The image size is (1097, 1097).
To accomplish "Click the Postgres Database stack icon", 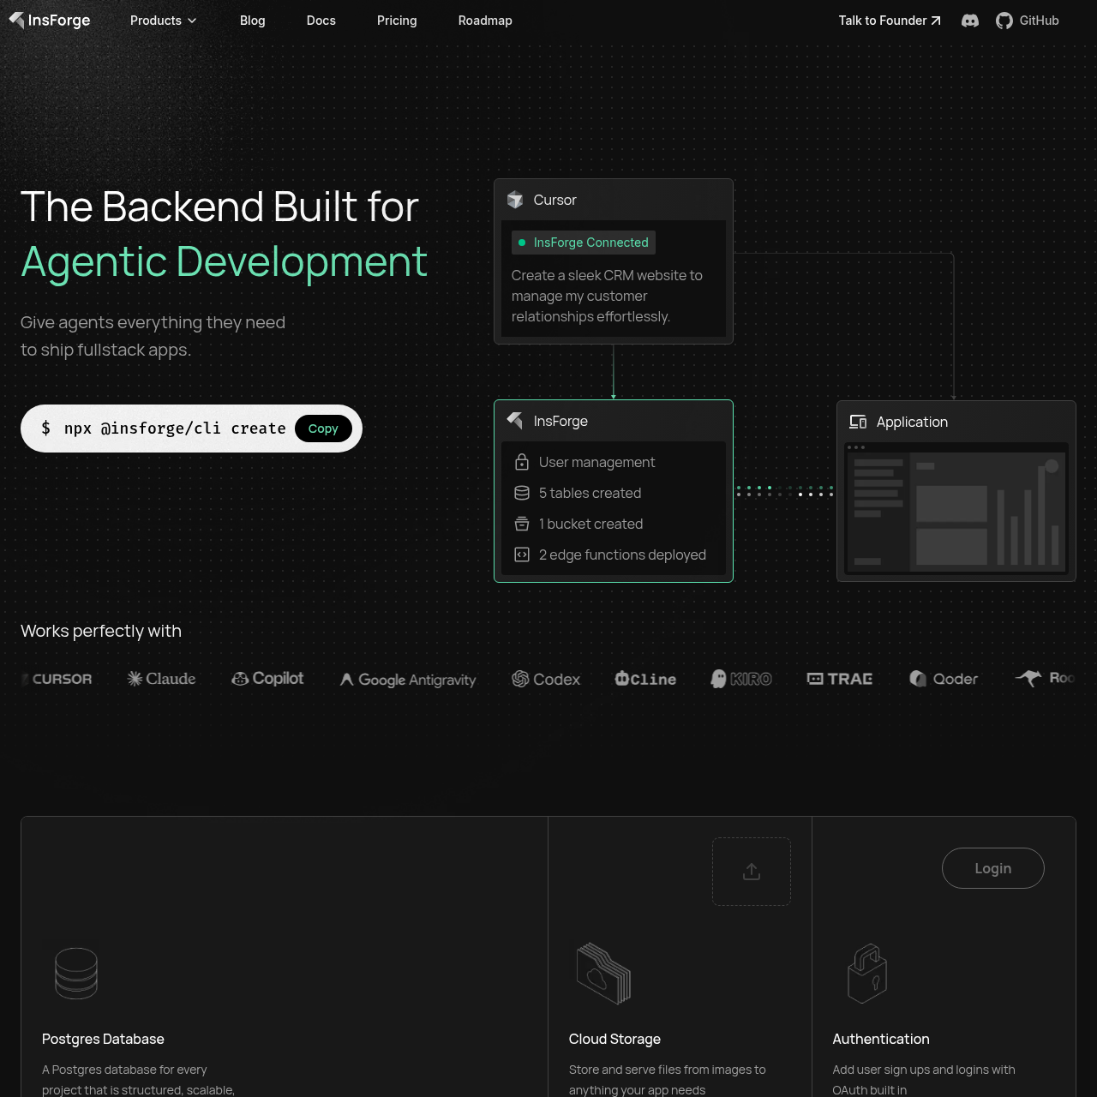I will [76, 974].
